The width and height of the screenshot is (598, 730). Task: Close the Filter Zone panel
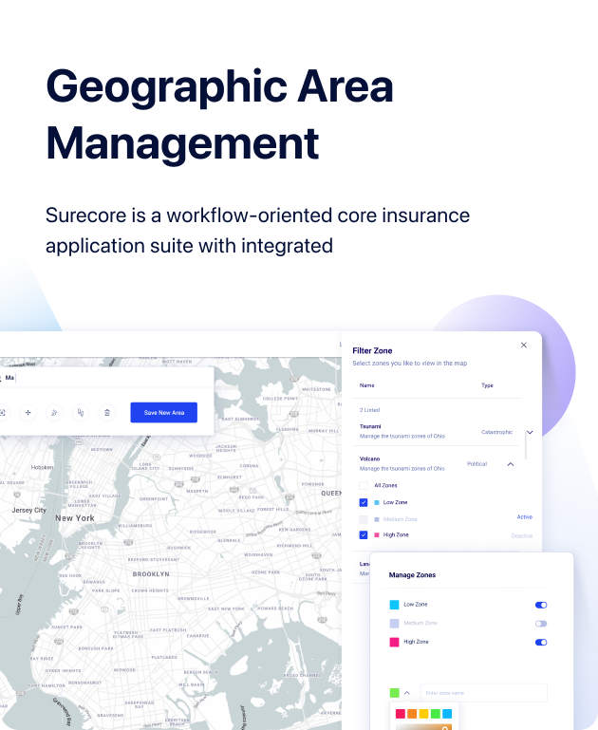click(524, 345)
